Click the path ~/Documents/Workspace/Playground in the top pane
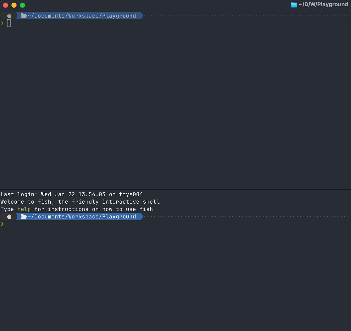Image resolution: width=351 pixels, height=331 pixels. pos(82,16)
